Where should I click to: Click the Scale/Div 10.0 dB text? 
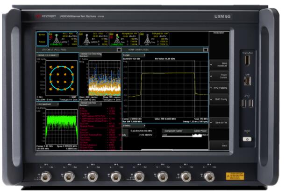[131, 59]
